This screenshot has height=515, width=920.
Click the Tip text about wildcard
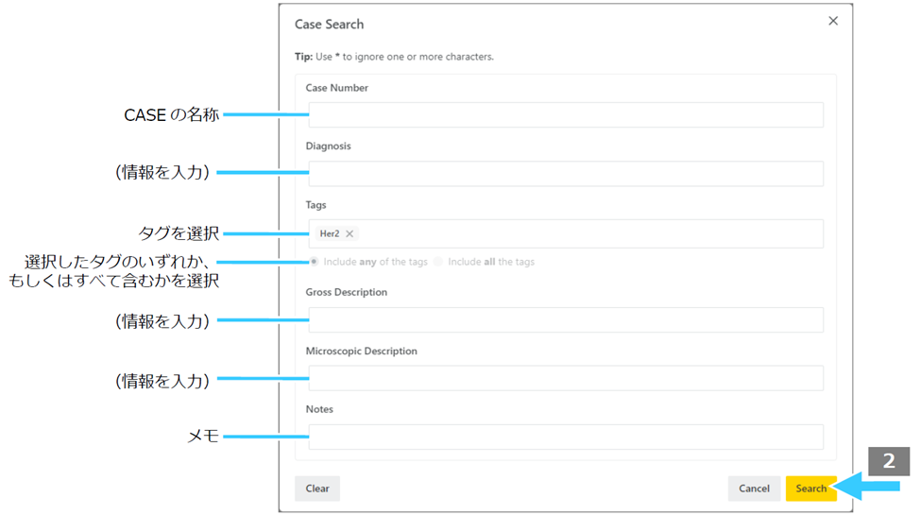[x=394, y=57]
